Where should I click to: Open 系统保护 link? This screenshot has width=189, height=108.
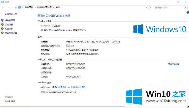click(9, 29)
